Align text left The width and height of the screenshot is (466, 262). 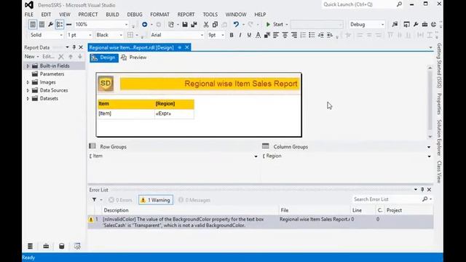[x=276, y=35]
